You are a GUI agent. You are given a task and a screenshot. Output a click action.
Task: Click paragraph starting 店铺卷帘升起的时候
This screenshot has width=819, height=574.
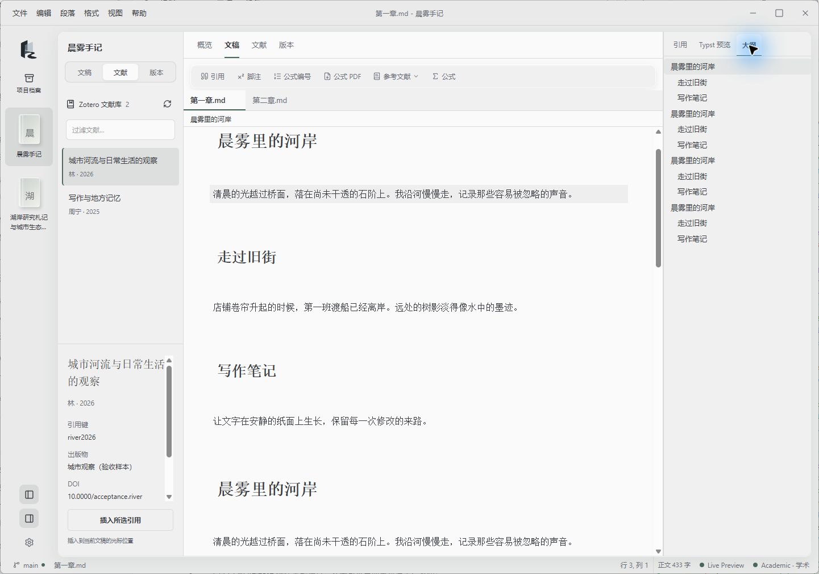pos(365,307)
